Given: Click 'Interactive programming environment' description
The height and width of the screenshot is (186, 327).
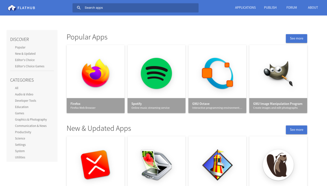Looking at the screenshot, I should click(217, 108).
